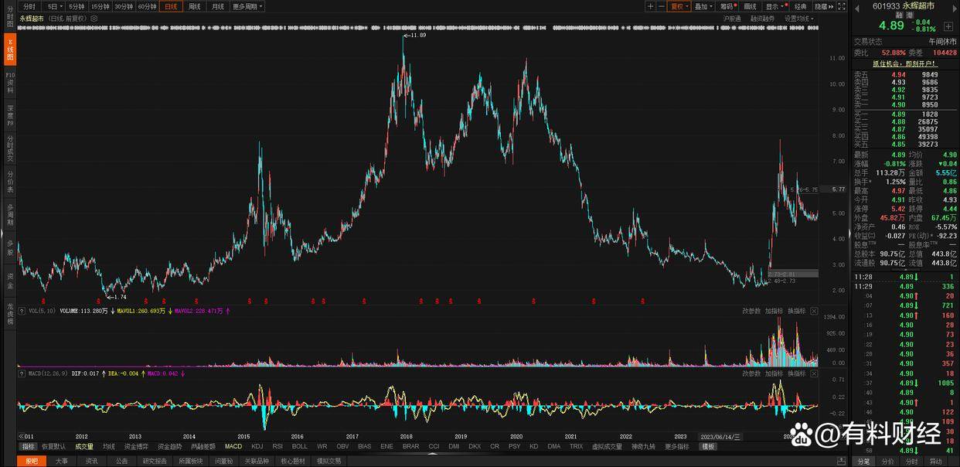The width and height of the screenshot is (960, 467).
Task: Click 换指标 in volume panel
Action: (x=796, y=311)
